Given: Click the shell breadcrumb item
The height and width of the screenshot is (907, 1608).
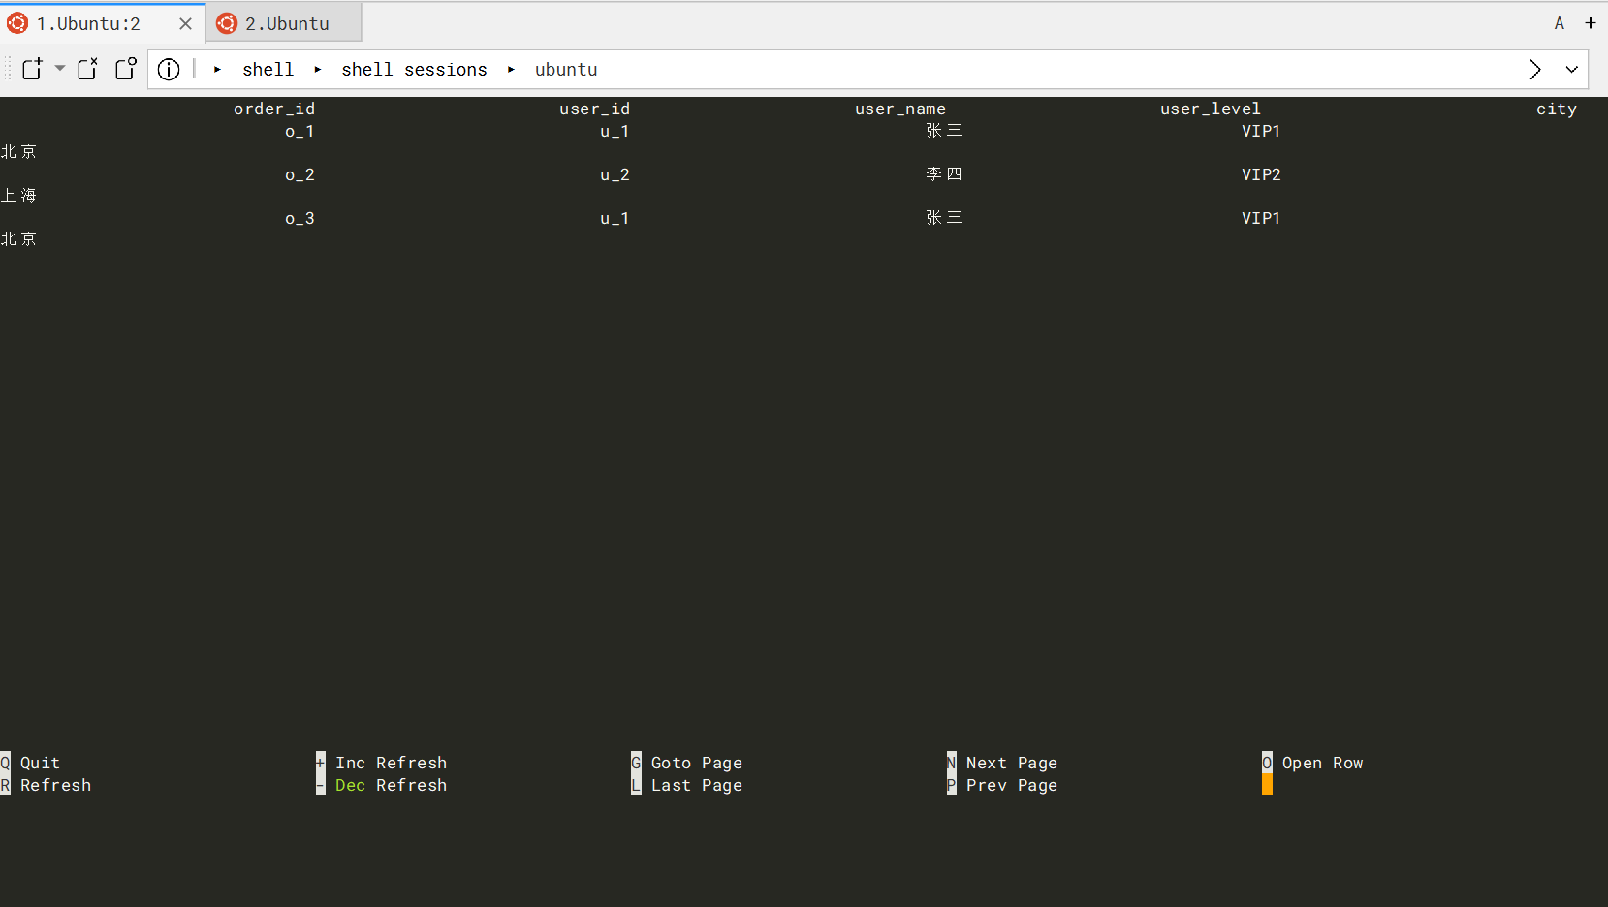Looking at the screenshot, I should click(268, 70).
